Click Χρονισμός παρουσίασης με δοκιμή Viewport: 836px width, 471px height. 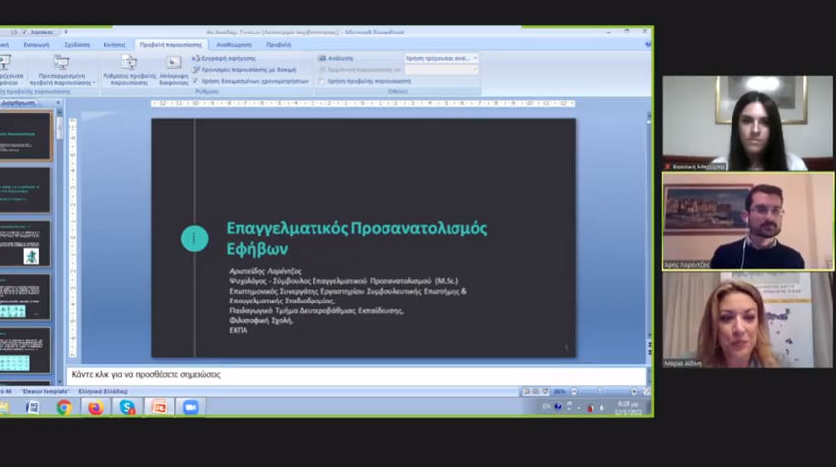[246, 70]
